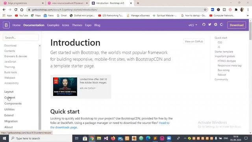Open Windows Start menu

click(x=4, y=138)
